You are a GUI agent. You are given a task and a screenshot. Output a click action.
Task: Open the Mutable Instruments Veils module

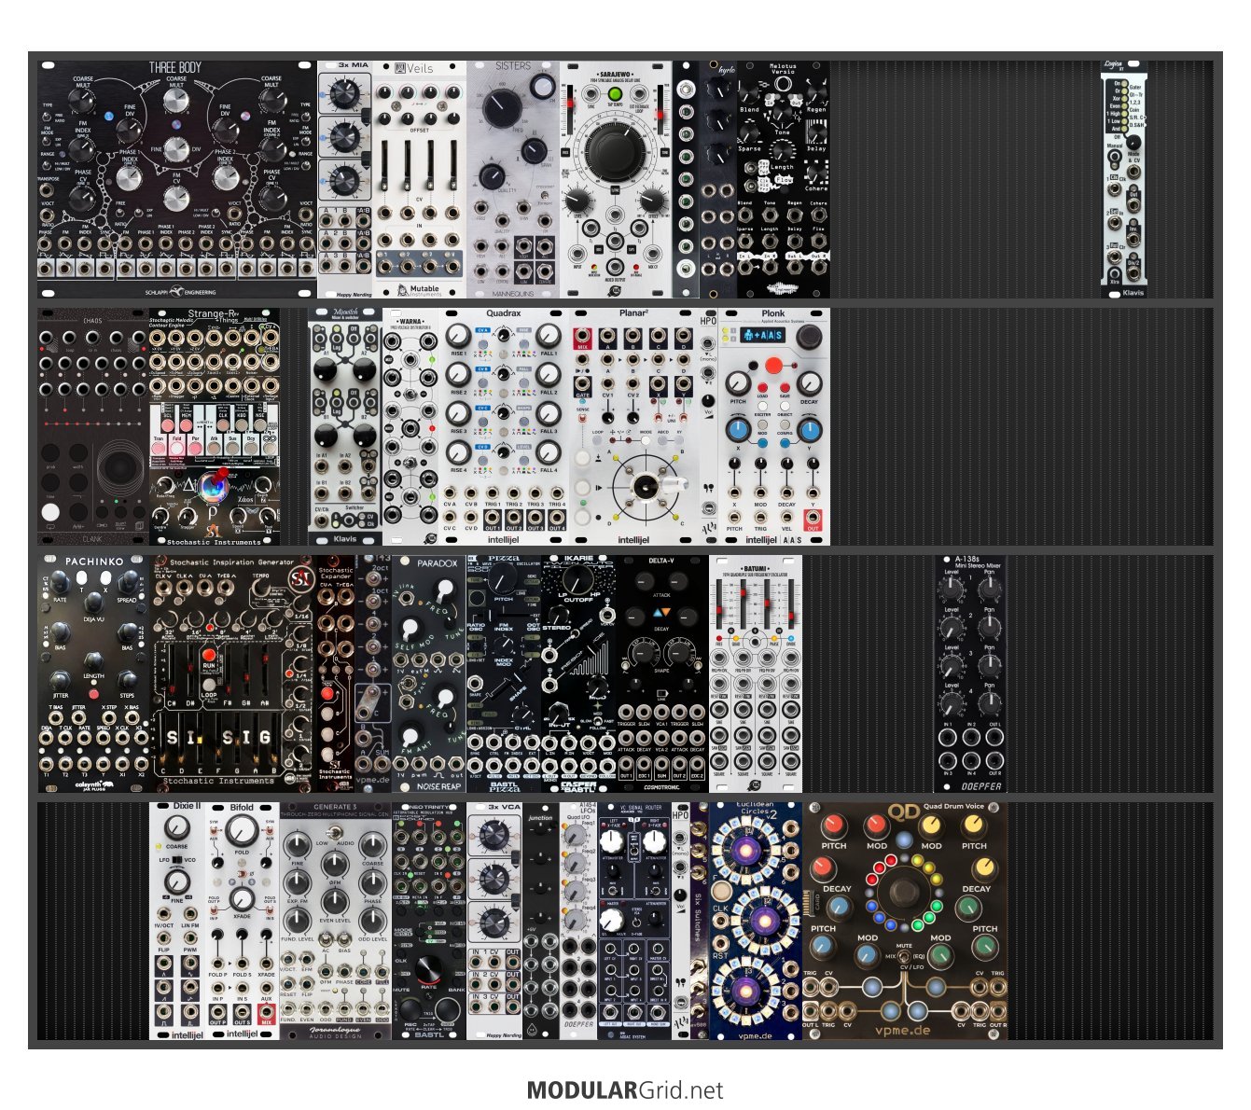420,180
